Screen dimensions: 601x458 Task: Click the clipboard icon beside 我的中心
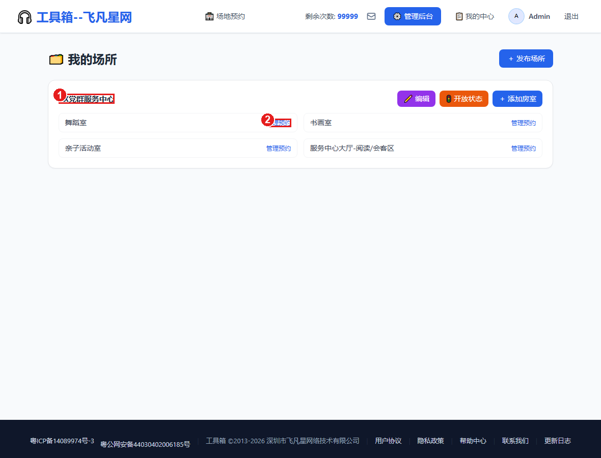459,16
